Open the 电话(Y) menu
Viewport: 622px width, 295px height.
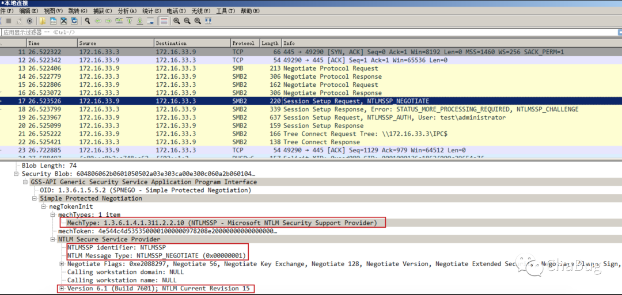(x=177, y=11)
